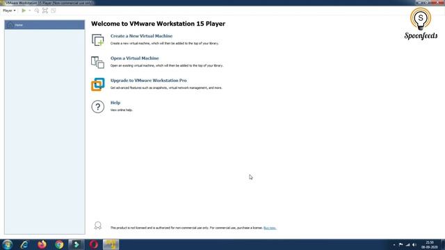This screenshot has width=445, height=250.
Task: Click the volume speaker tray icon
Action: pyautogui.click(x=414, y=244)
